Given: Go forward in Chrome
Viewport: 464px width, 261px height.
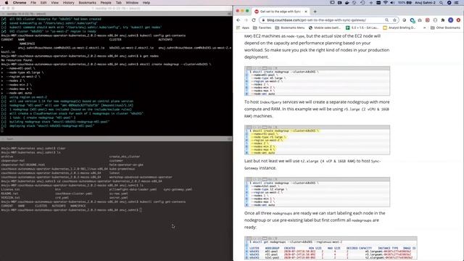Looking at the screenshot, I should point(246,20).
